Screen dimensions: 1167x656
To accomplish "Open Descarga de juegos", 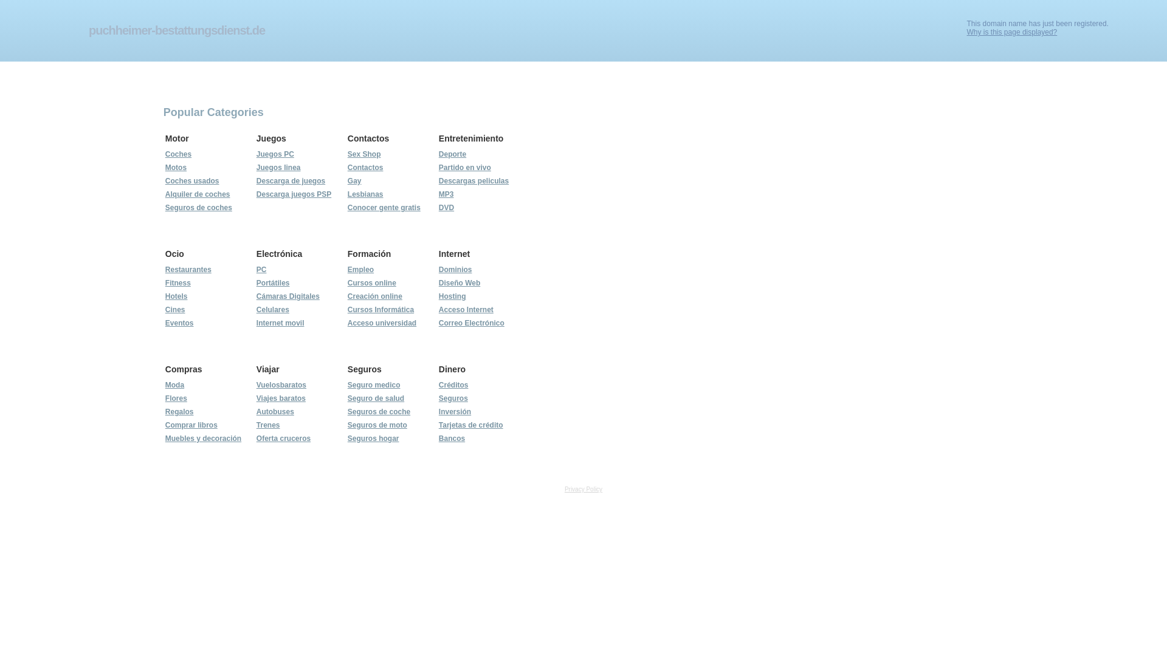I will point(291,181).
